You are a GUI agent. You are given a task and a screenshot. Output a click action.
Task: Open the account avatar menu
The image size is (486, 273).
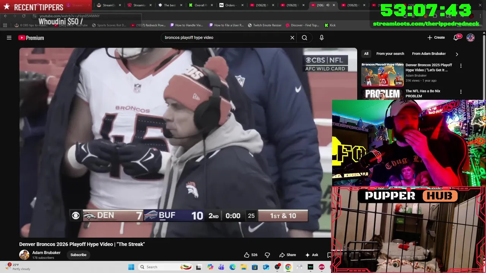click(x=470, y=38)
